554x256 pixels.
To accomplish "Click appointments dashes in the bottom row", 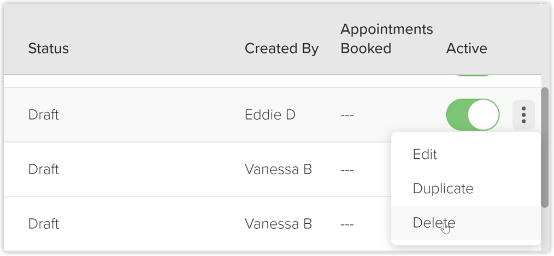I will (347, 224).
